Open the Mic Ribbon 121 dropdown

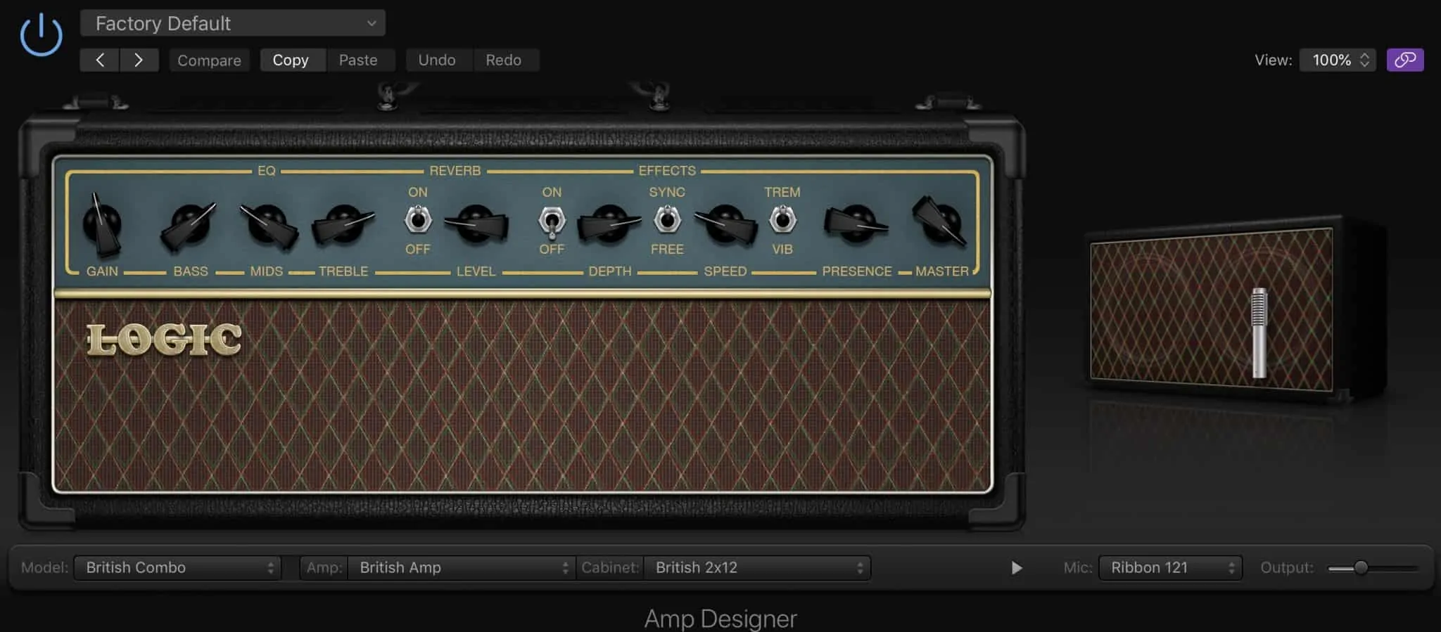pos(1170,567)
